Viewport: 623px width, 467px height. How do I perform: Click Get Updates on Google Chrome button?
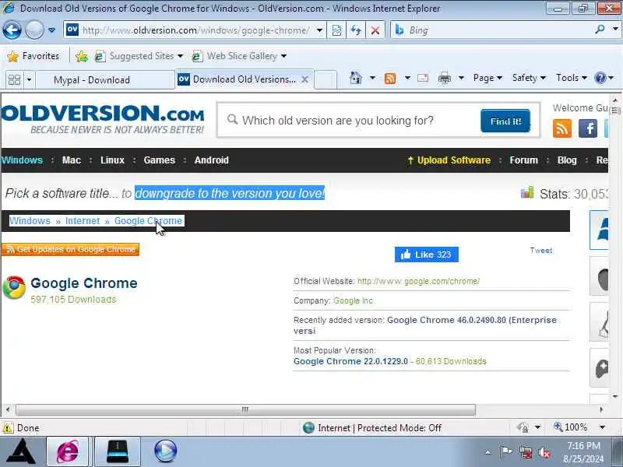click(x=70, y=249)
